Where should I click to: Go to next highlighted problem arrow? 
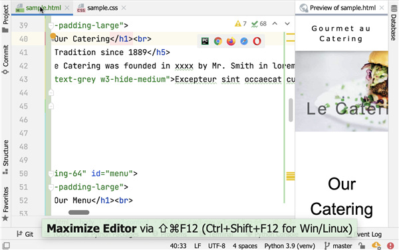287,24
